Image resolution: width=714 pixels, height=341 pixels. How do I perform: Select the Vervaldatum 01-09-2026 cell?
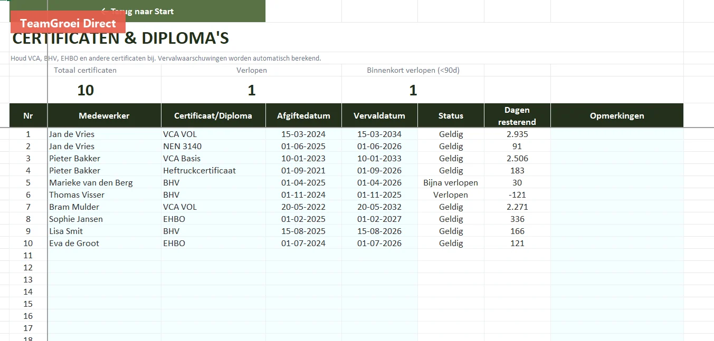pyautogui.click(x=379, y=170)
